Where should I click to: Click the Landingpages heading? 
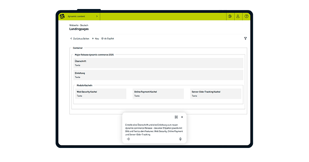click(79, 29)
